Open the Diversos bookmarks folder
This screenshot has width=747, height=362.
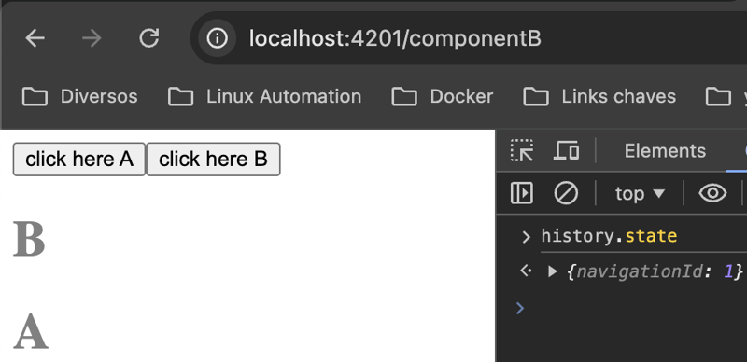pos(79,97)
